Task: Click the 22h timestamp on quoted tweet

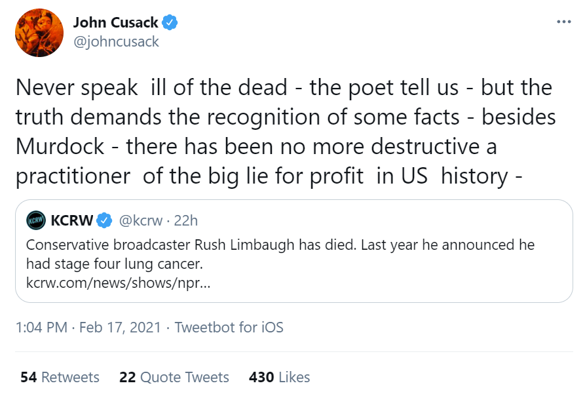Action: pyautogui.click(x=186, y=220)
